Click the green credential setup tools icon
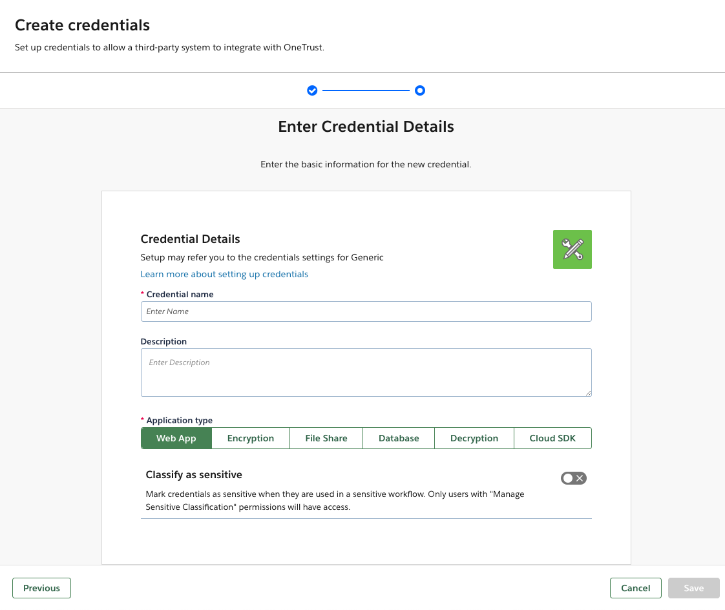The width and height of the screenshot is (725, 610). point(572,249)
